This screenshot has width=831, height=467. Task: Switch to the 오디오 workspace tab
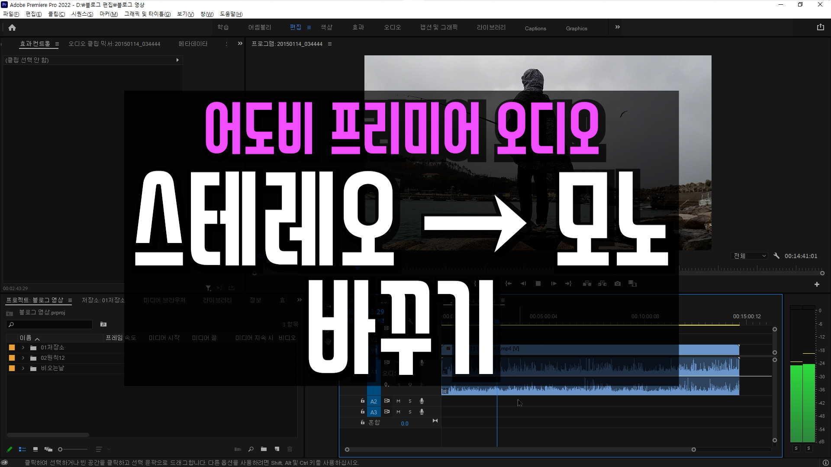(x=392, y=27)
